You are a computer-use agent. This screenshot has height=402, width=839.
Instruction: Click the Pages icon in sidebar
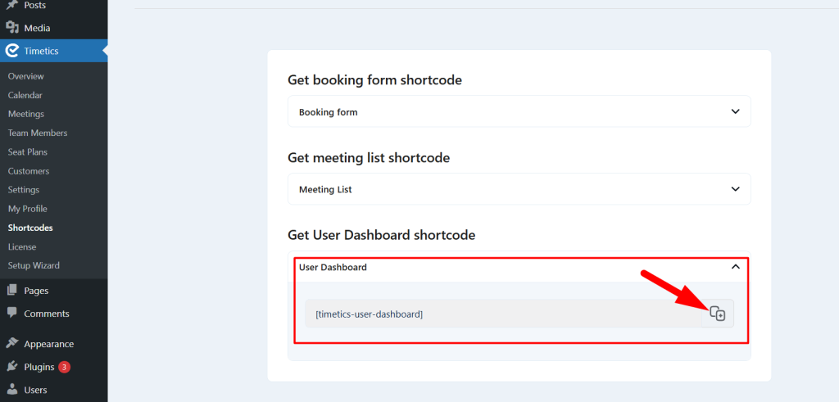(11, 291)
